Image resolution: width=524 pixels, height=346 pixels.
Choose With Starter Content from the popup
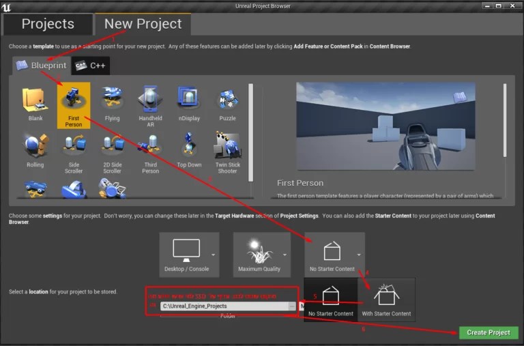(386, 300)
